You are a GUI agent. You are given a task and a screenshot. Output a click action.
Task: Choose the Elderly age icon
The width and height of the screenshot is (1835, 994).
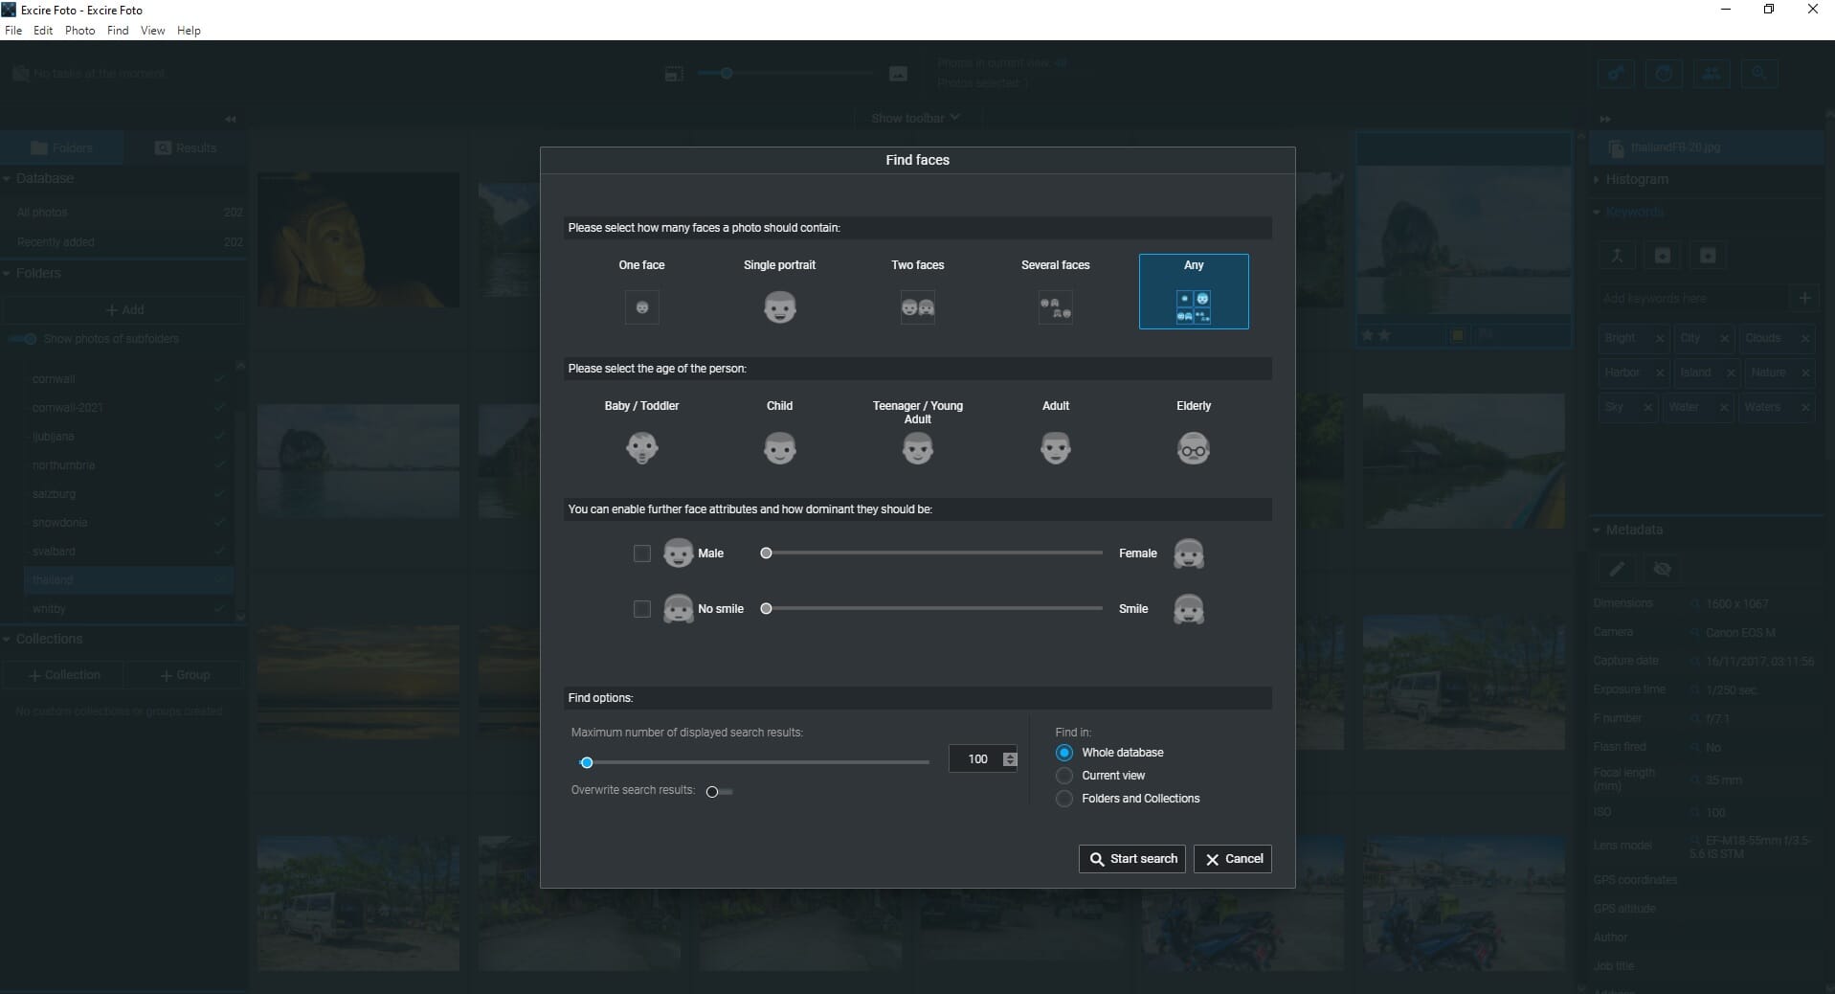[x=1193, y=448]
